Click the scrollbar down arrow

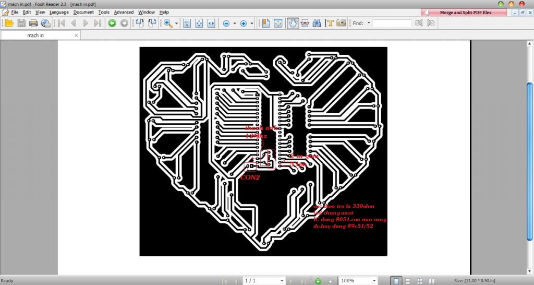click(x=530, y=271)
